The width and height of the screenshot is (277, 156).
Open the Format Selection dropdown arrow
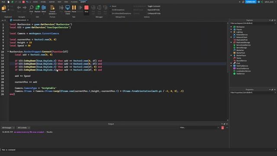coord(56,14)
